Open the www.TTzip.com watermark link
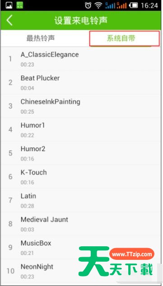163x286 pixels. coord(132,254)
